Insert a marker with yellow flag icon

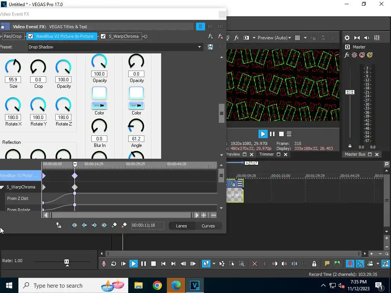click(327, 264)
